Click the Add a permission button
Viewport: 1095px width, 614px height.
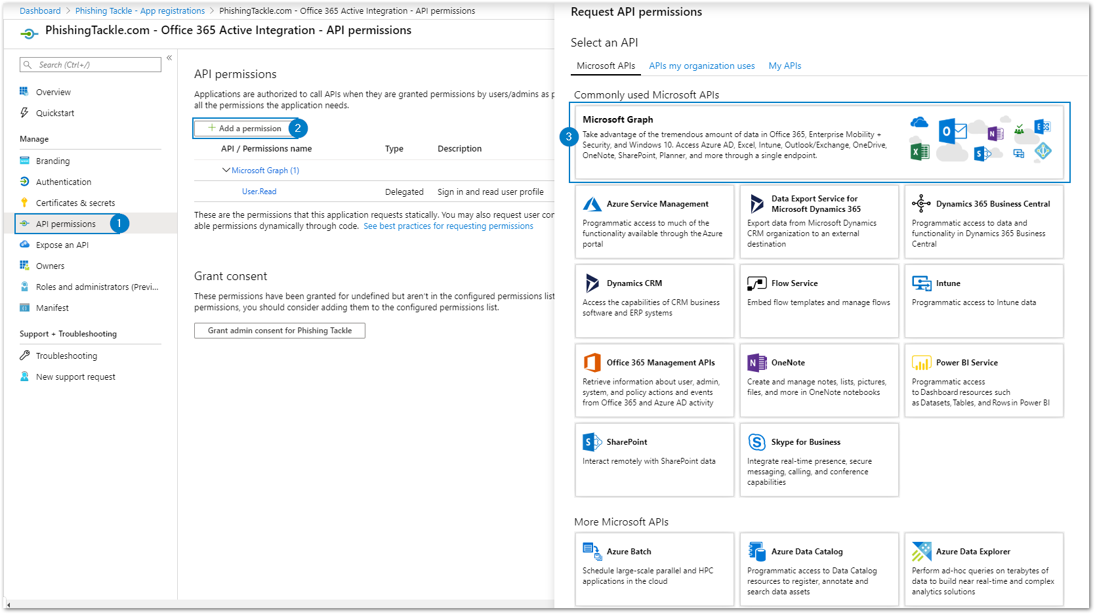245,128
